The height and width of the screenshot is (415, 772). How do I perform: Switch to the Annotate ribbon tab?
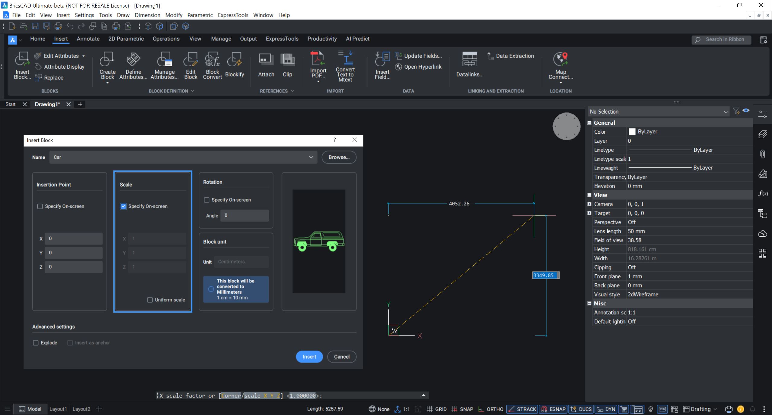tap(88, 39)
